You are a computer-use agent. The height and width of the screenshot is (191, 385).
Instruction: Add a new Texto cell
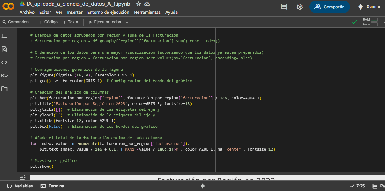(x=71, y=22)
